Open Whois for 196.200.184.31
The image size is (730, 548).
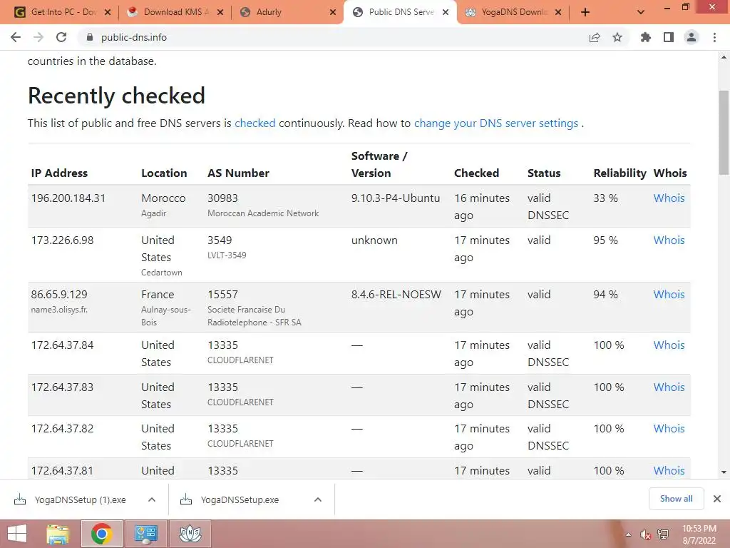(669, 198)
